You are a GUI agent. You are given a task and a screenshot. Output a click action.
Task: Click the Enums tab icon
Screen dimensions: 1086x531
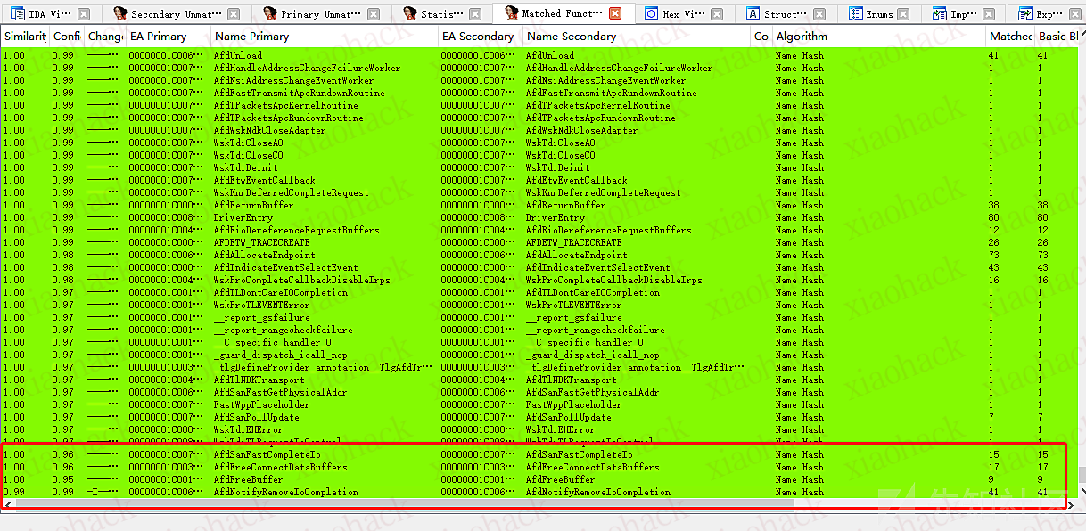click(x=856, y=14)
